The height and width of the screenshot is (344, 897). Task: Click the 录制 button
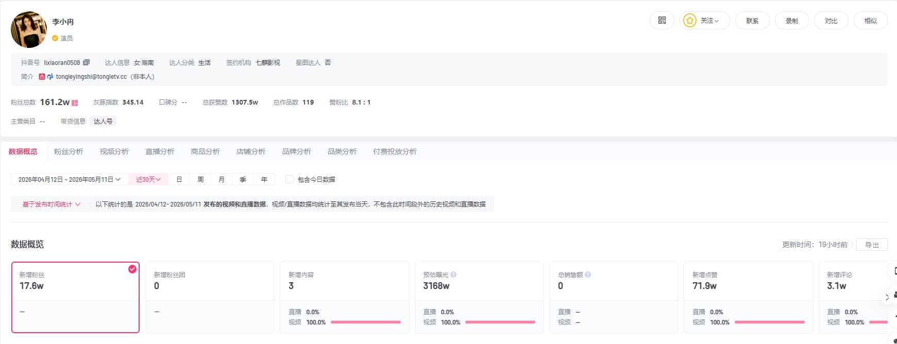click(x=792, y=21)
